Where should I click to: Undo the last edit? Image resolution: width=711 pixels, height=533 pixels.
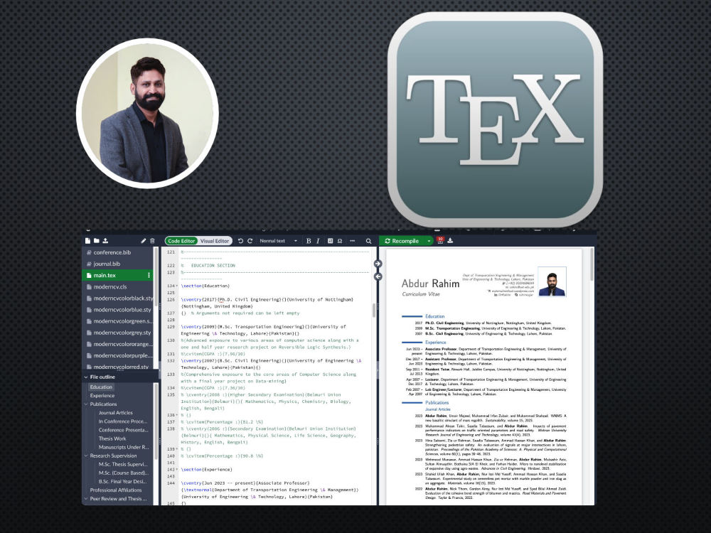pos(240,241)
